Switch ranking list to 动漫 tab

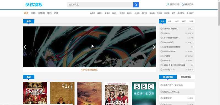click(x=191, y=21)
